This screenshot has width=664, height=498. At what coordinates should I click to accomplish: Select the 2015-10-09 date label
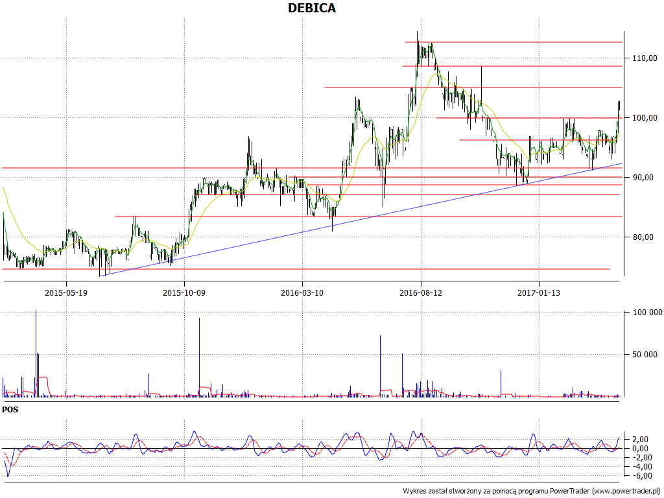pos(184,292)
